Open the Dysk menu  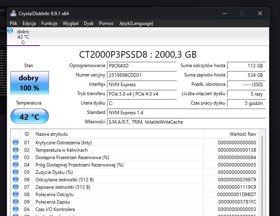click(x=89, y=23)
